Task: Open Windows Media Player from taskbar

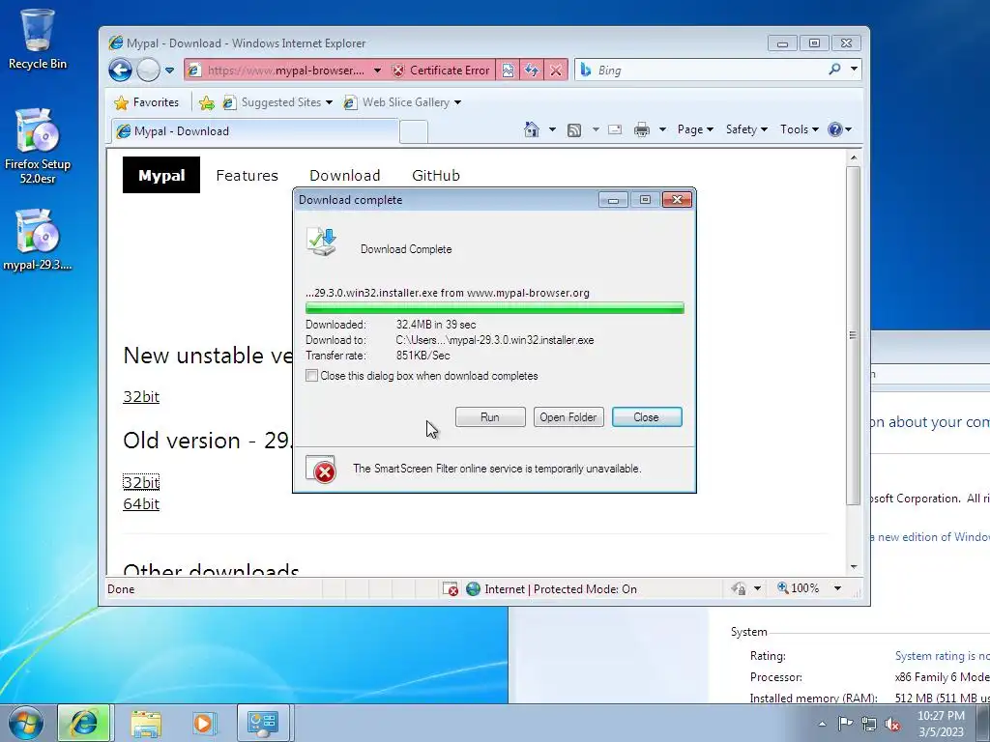Action: point(203,723)
